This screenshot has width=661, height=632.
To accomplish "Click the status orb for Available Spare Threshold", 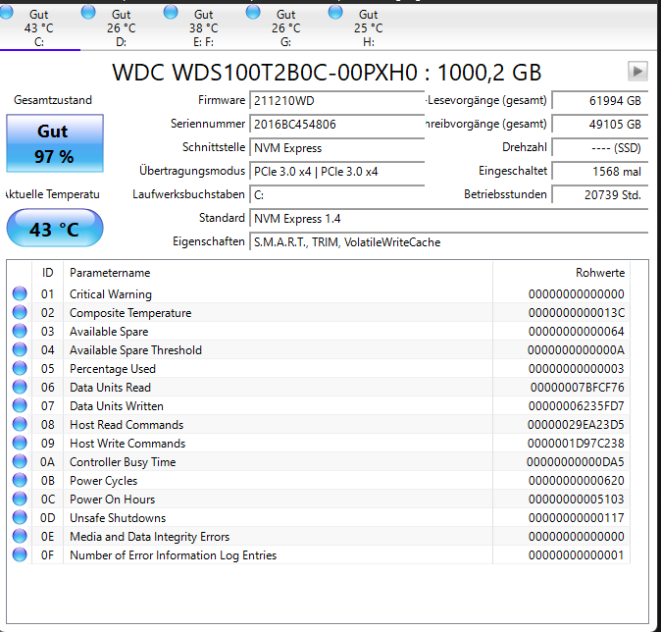I will 20,349.
